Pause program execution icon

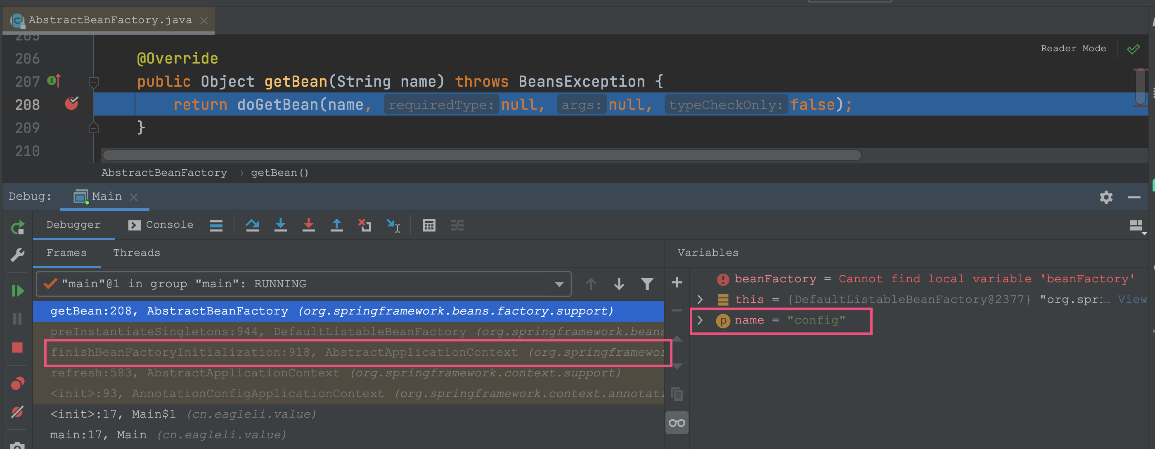tap(17, 319)
